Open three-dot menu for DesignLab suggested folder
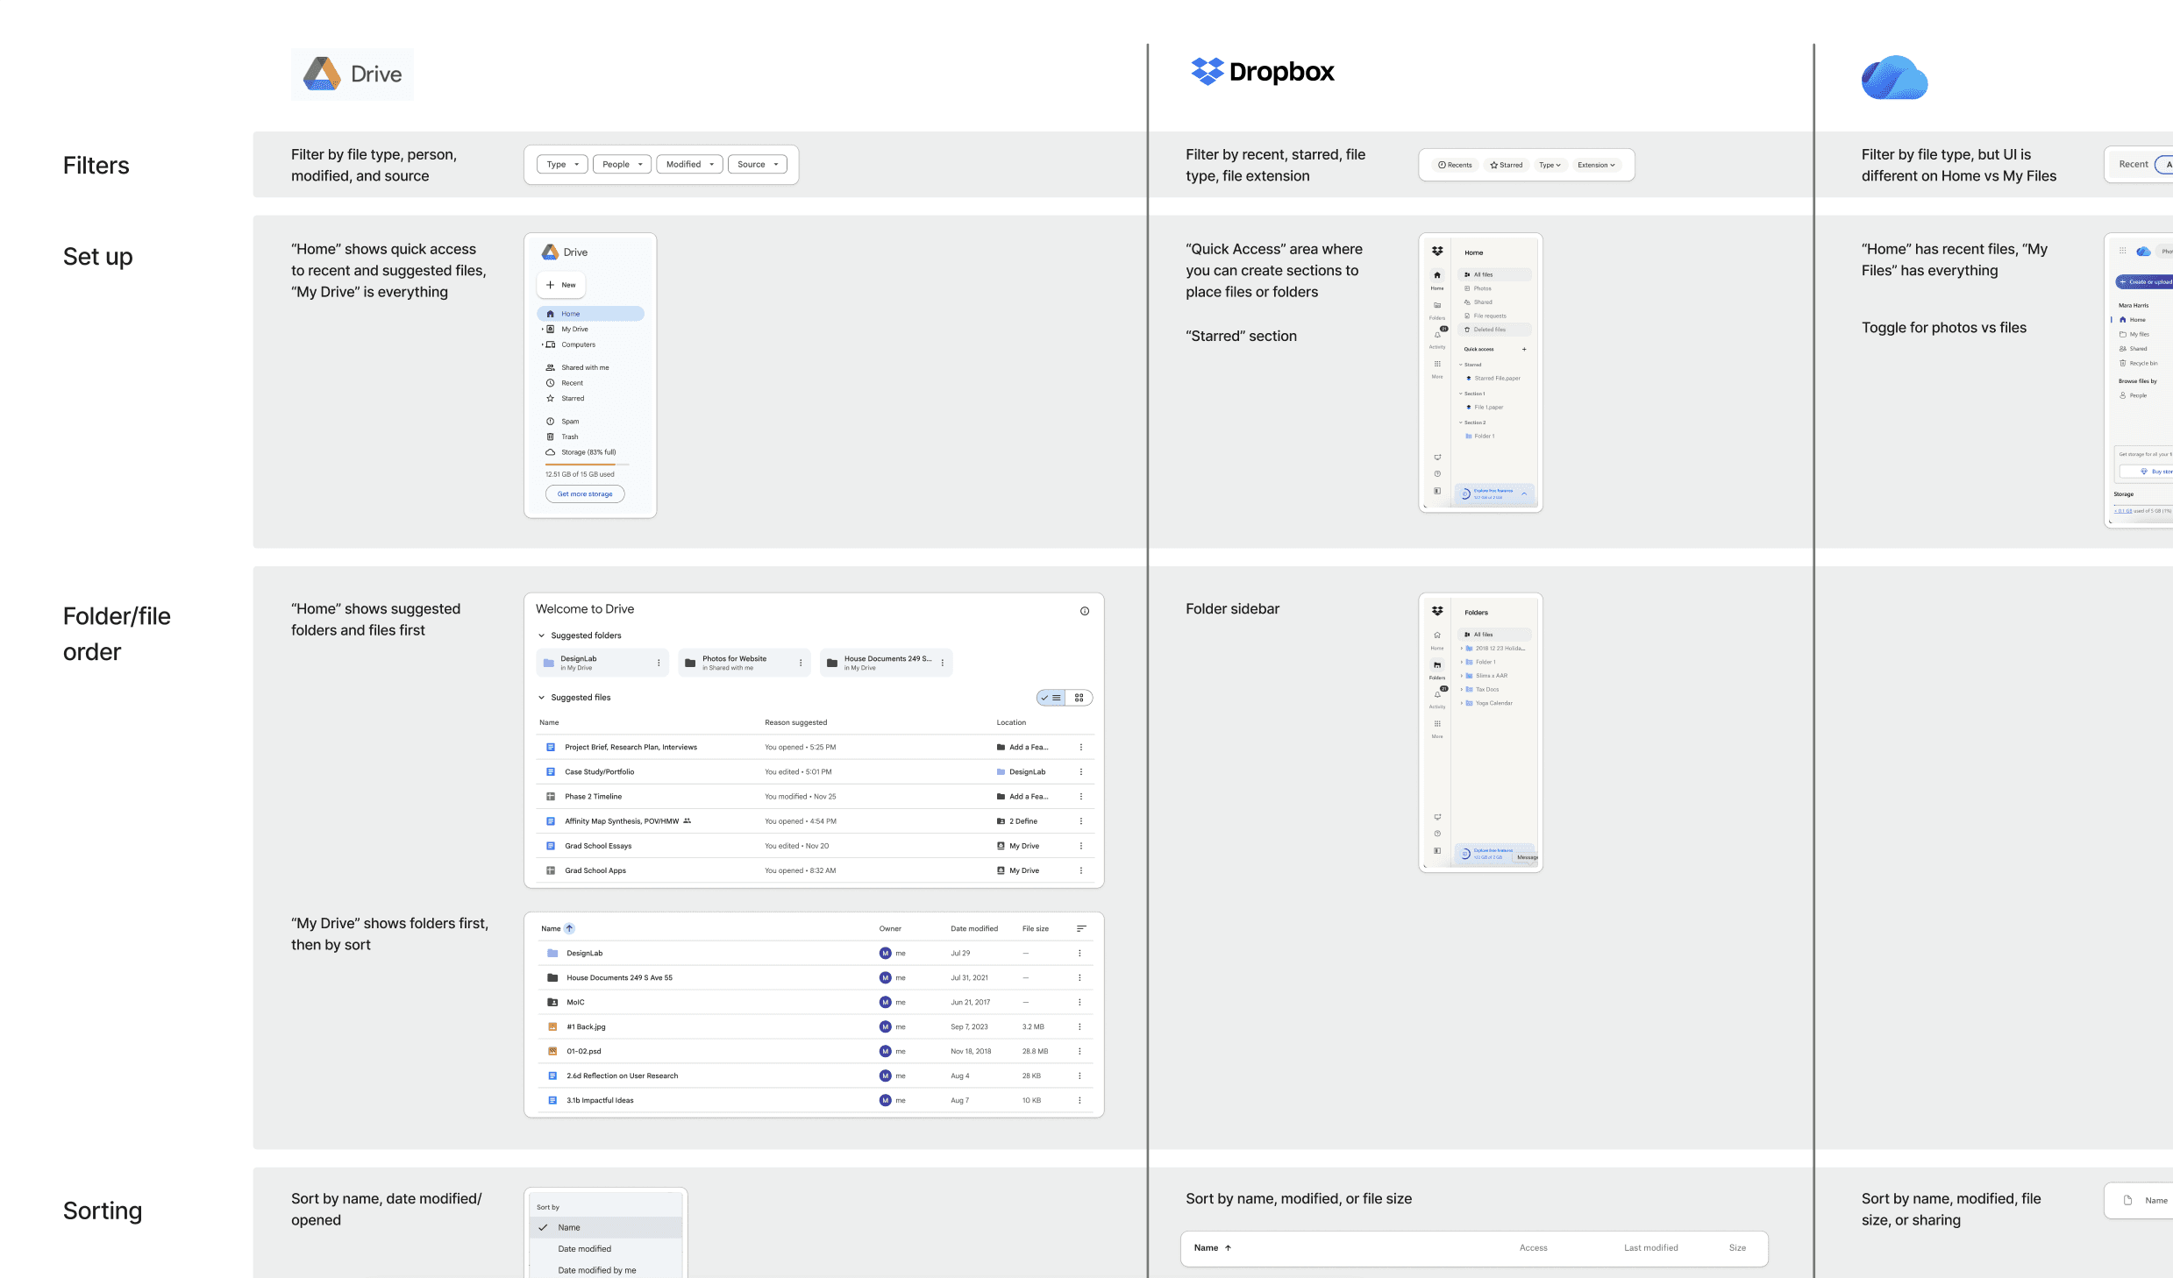Viewport: 2173px width, 1278px height. (659, 663)
